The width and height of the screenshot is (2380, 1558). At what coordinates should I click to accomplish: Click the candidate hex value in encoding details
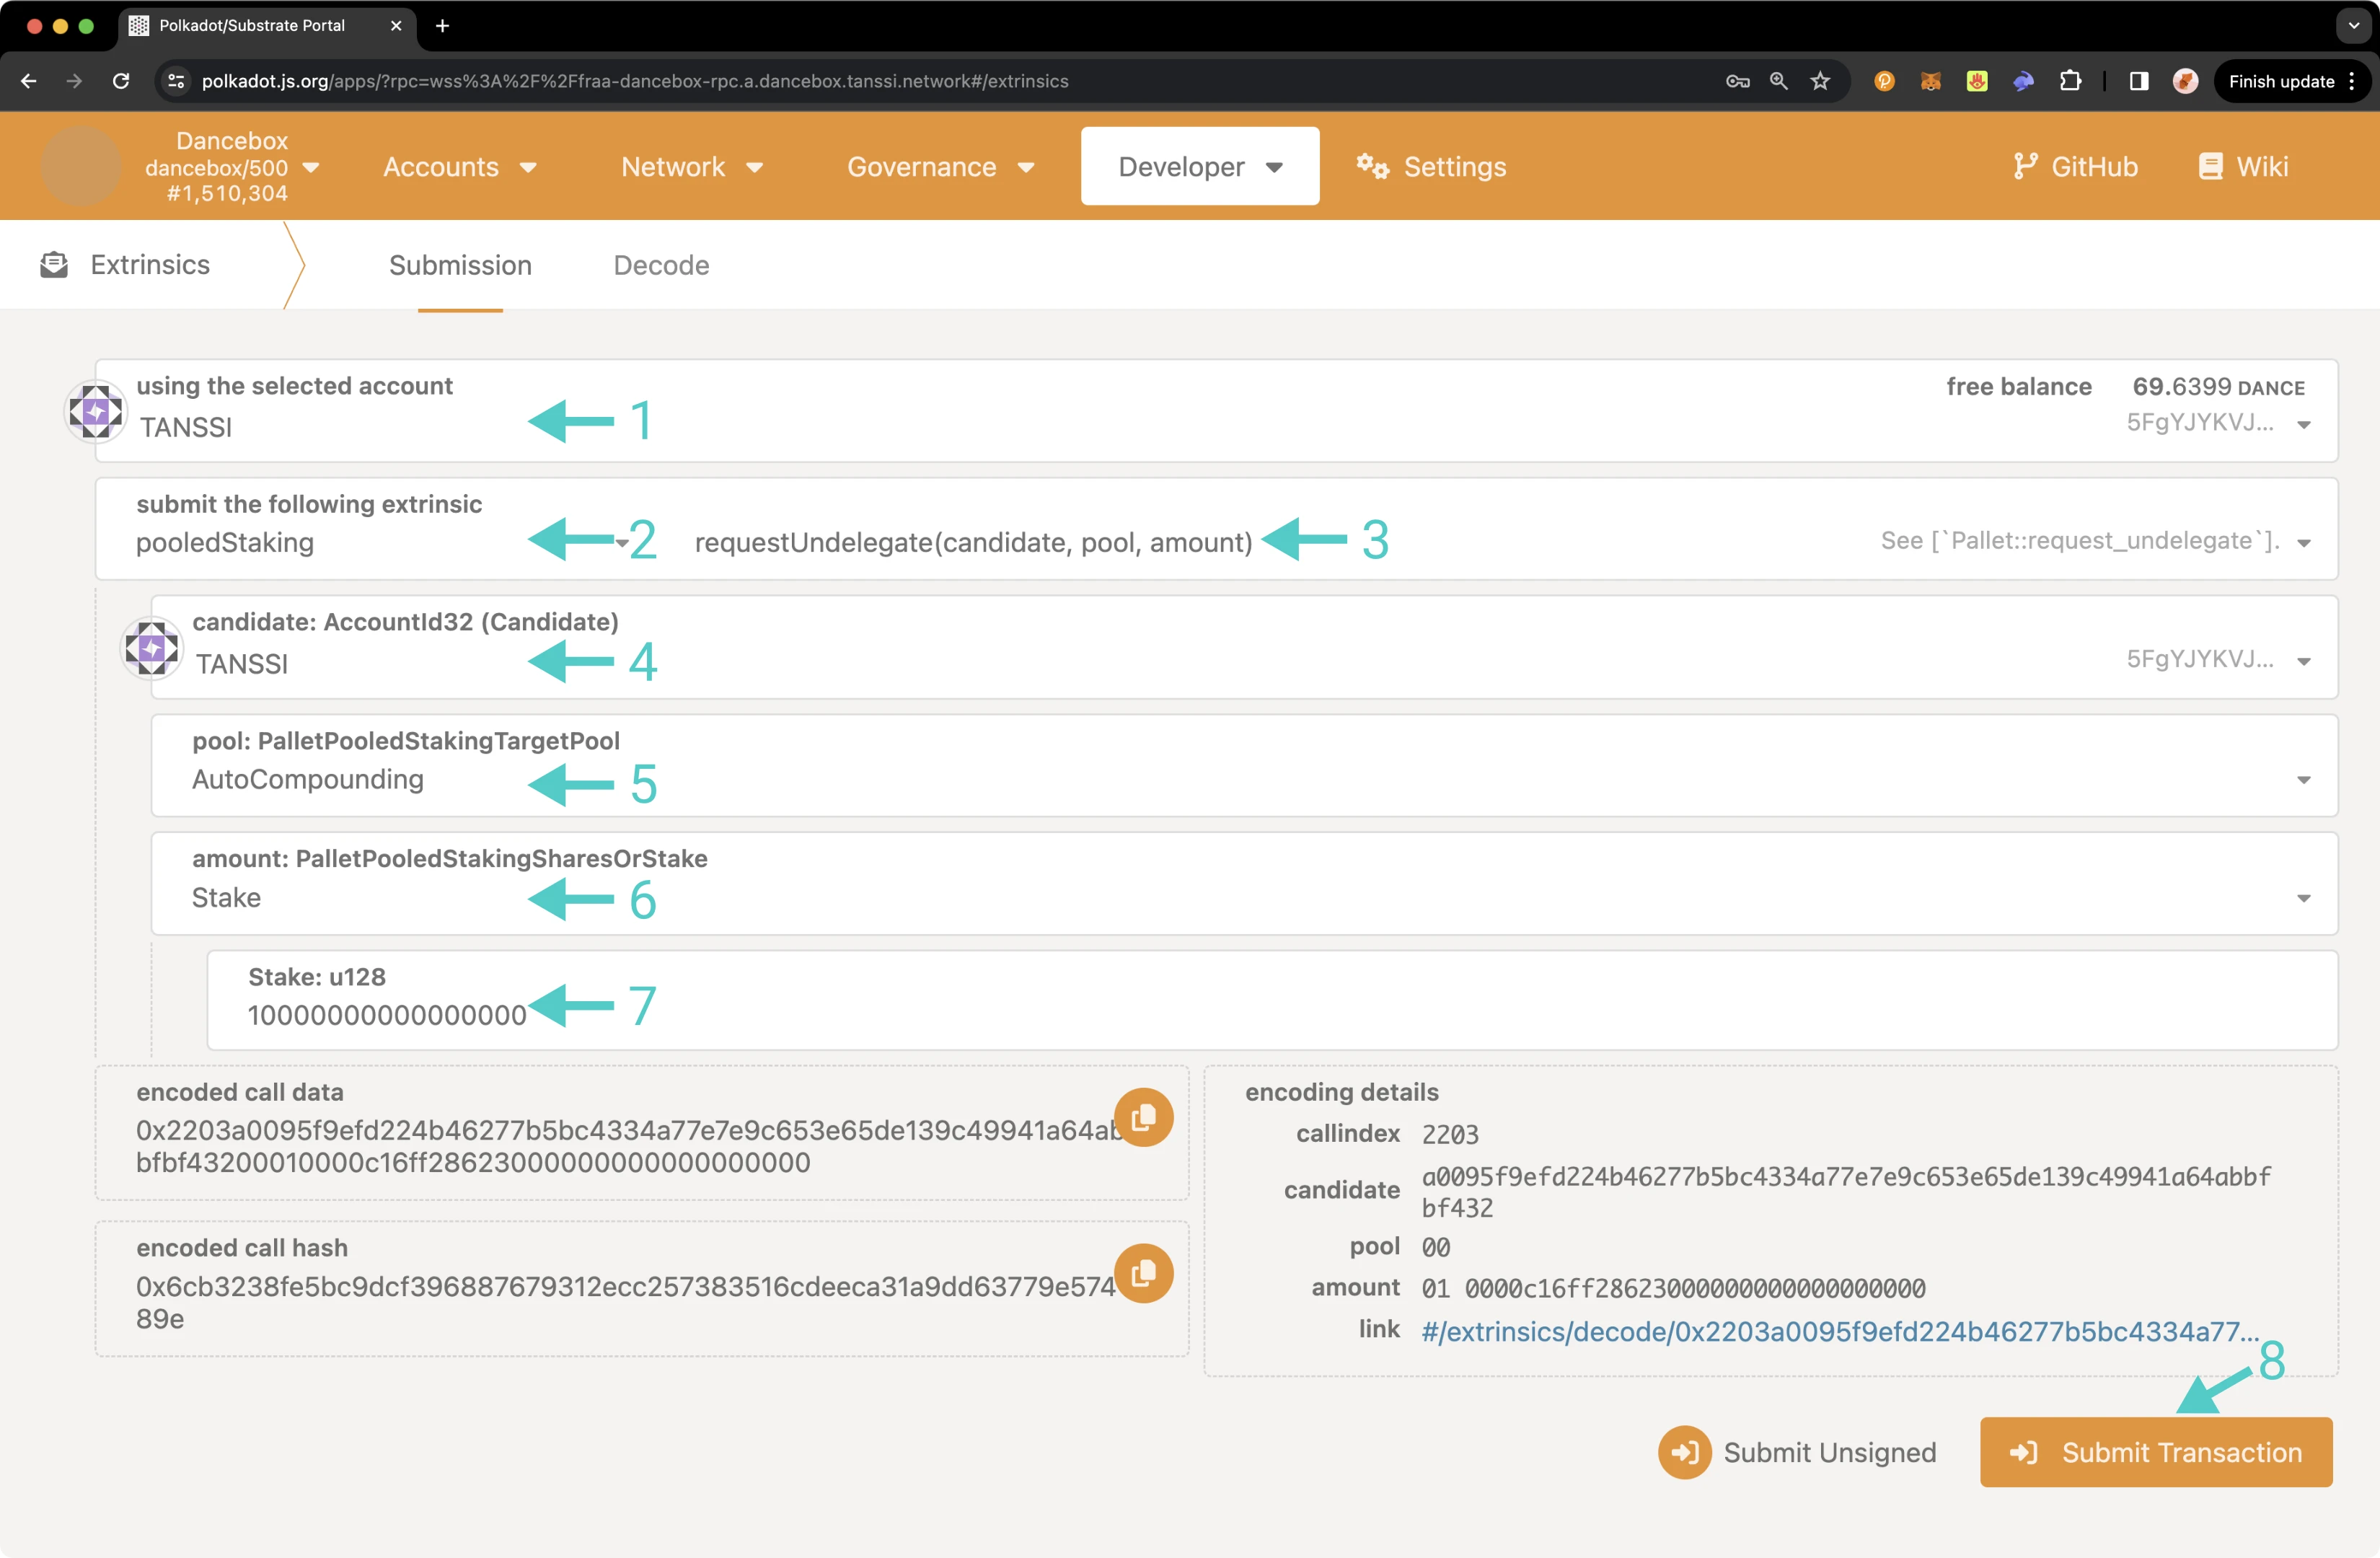coord(1846,1191)
